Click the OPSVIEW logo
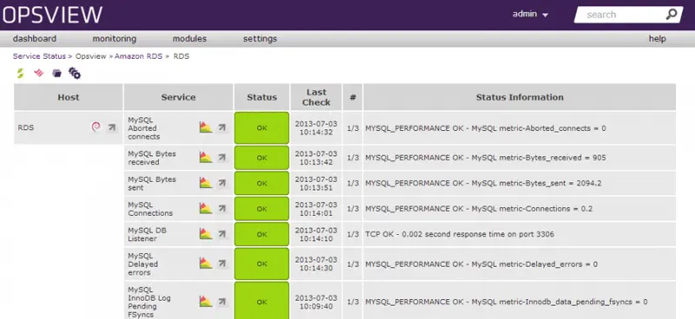The width and height of the screenshot is (695, 319). (x=52, y=15)
